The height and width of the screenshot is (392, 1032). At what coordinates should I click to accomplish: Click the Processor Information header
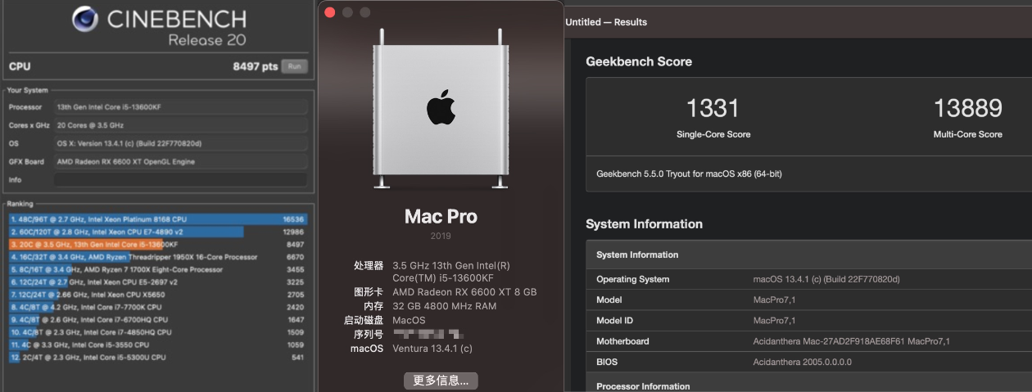tap(643, 386)
